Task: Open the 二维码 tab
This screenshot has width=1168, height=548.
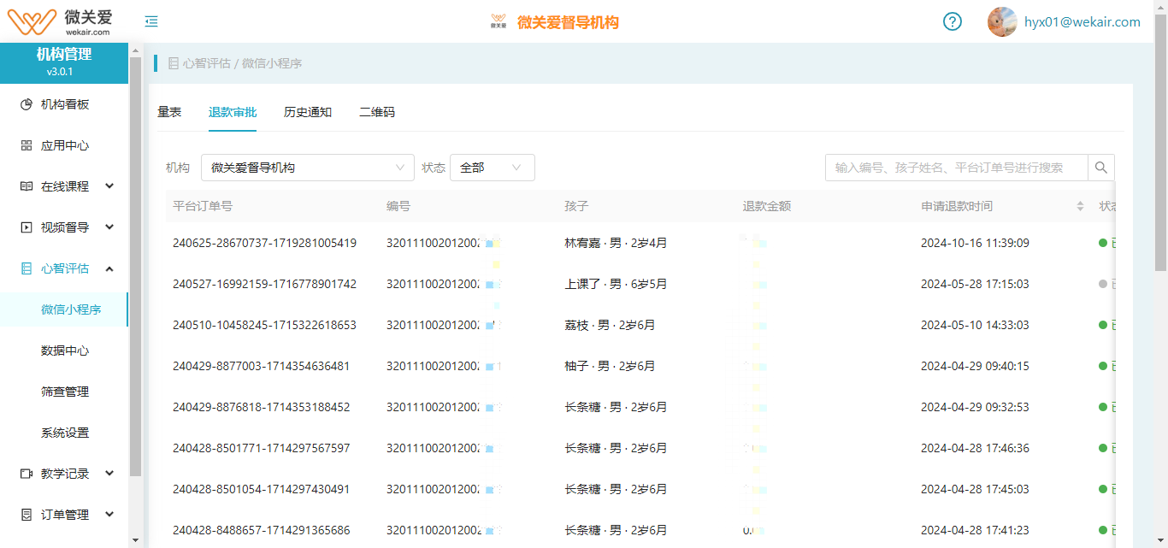Action: pos(375,111)
